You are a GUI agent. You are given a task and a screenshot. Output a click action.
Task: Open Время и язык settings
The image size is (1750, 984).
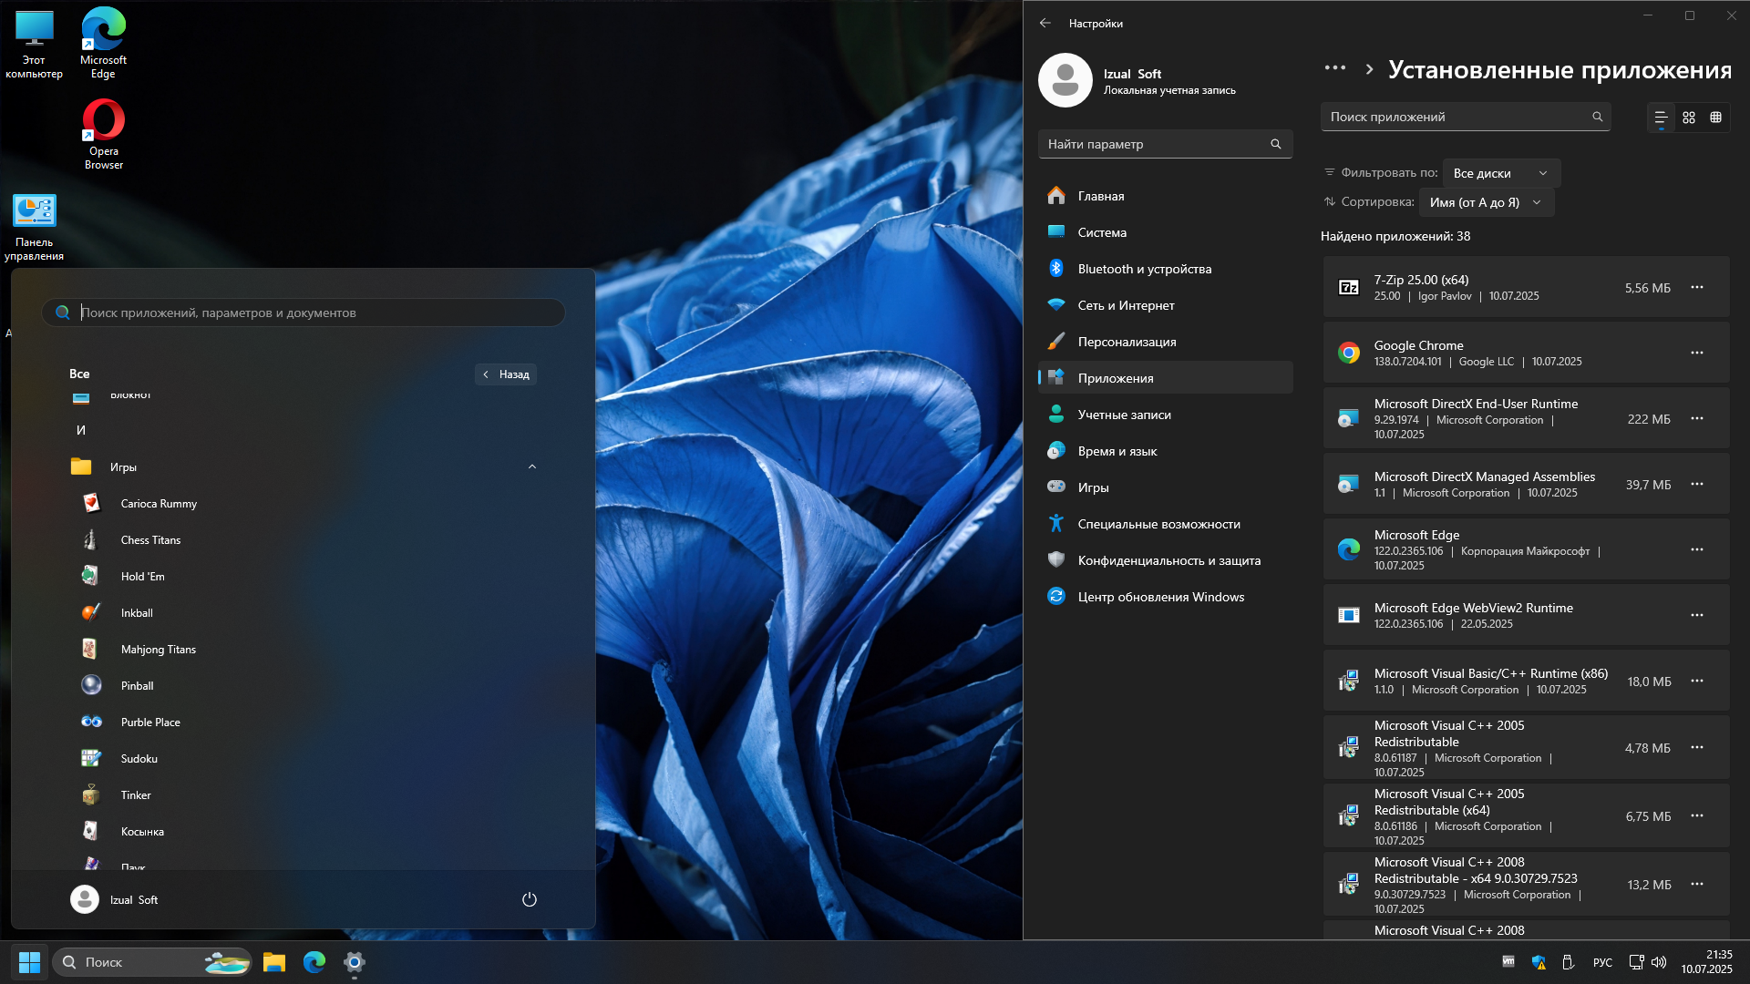click(1165, 451)
